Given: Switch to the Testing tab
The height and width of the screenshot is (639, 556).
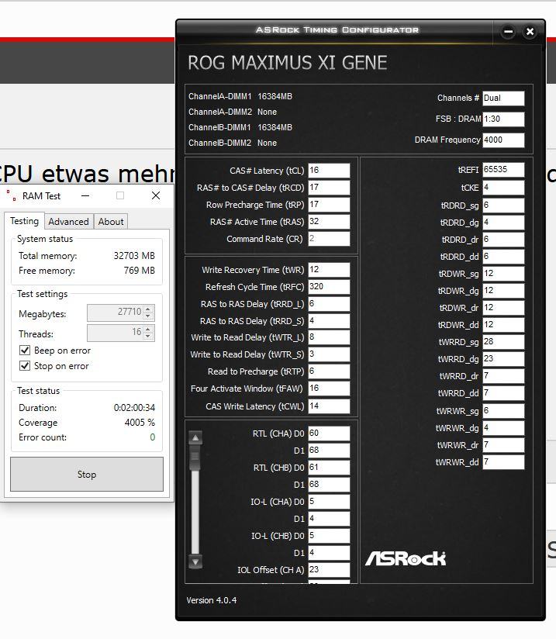Looking at the screenshot, I should pos(24,221).
